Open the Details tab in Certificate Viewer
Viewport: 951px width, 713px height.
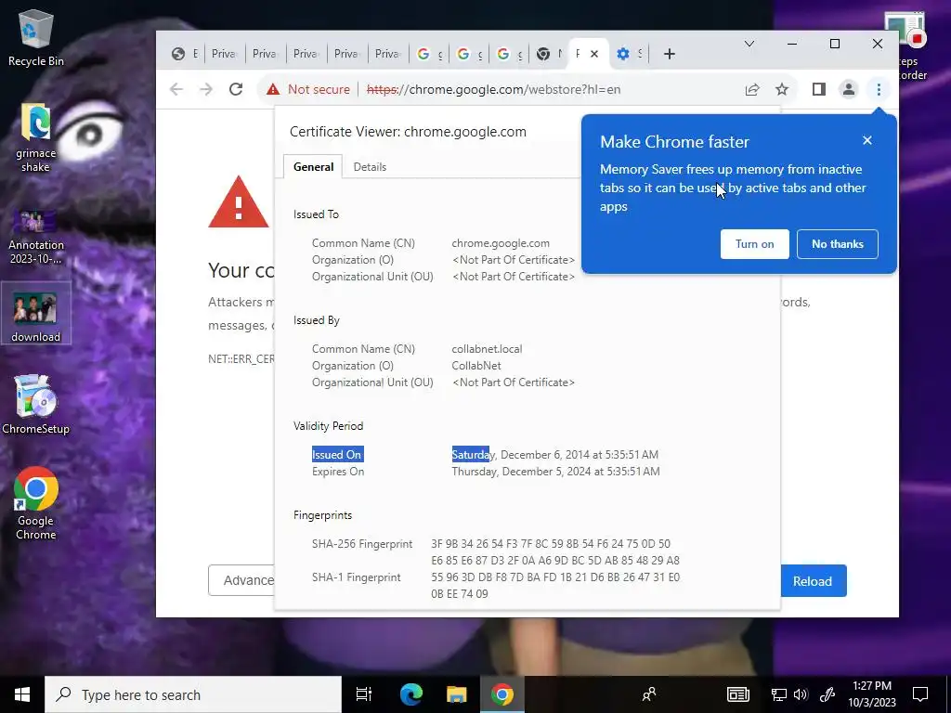click(x=370, y=167)
